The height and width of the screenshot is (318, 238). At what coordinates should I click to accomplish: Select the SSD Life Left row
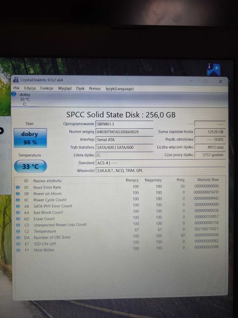[x=120, y=243]
